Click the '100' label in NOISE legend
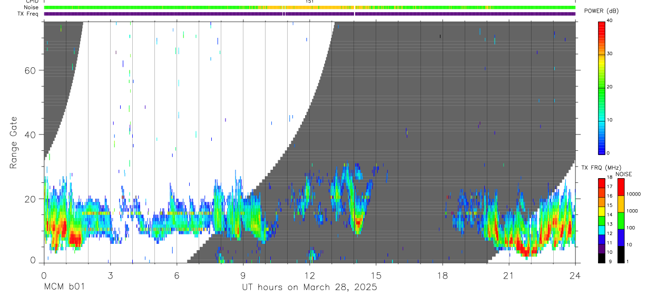 coord(631,228)
